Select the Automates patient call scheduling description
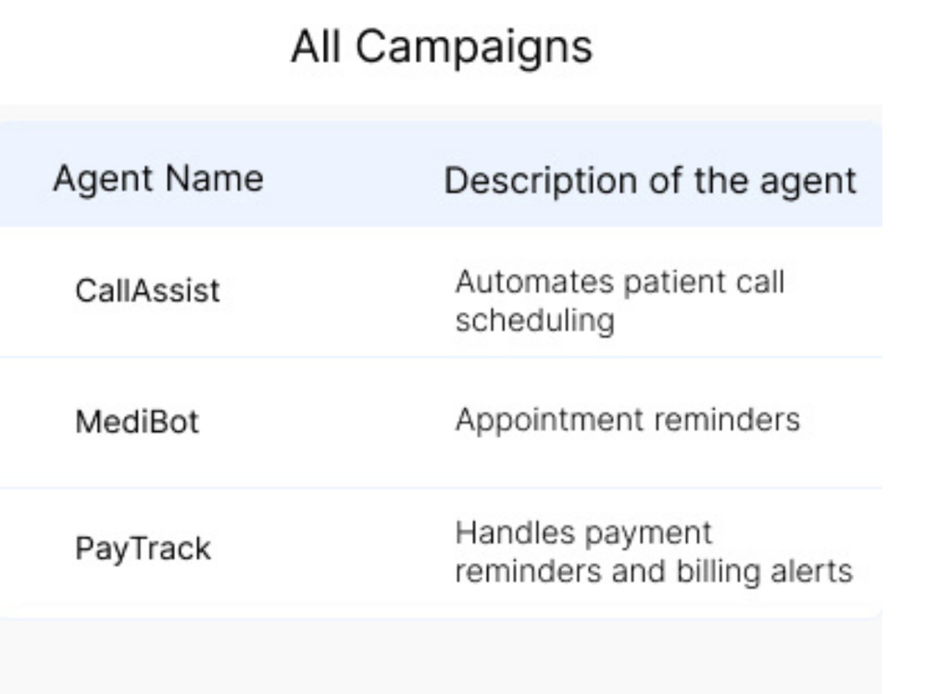The height and width of the screenshot is (694, 926). (x=620, y=301)
